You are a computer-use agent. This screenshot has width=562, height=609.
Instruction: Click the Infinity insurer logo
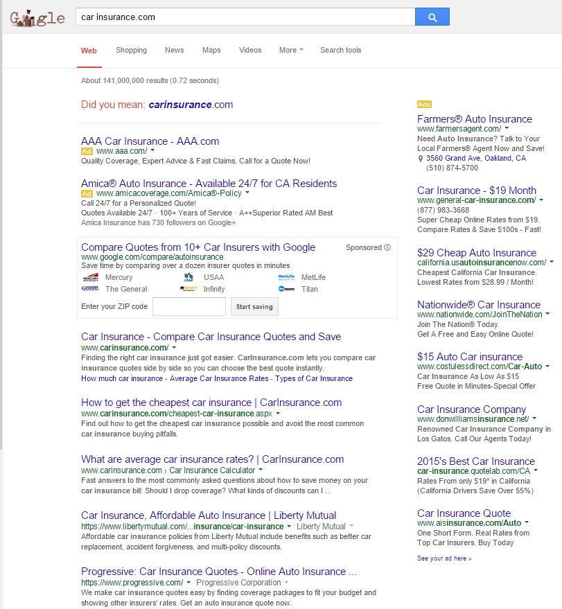point(188,289)
